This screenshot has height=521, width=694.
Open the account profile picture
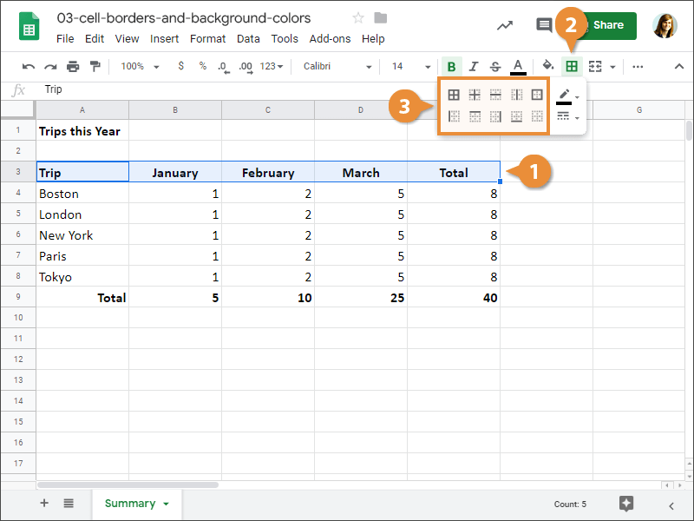coord(665,26)
